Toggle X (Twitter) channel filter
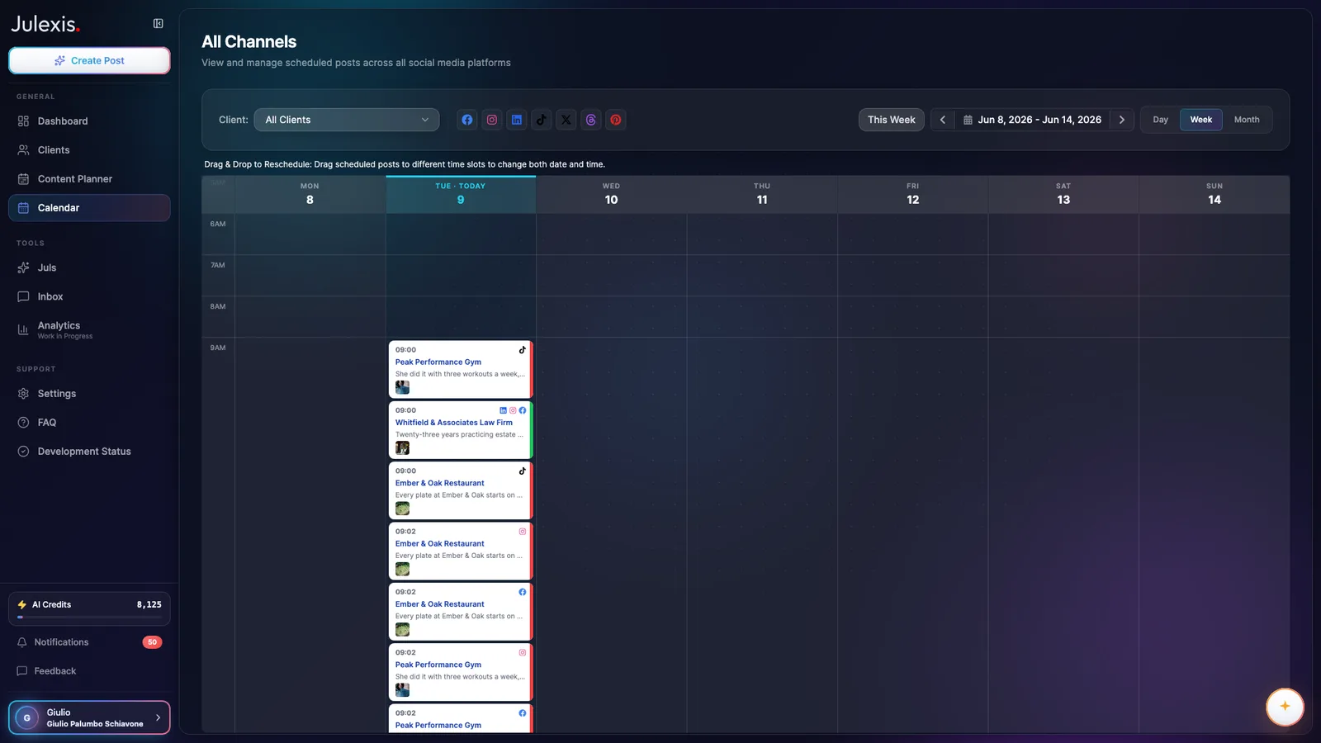The image size is (1321, 743). pyautogui.click(x=566, y=120)
